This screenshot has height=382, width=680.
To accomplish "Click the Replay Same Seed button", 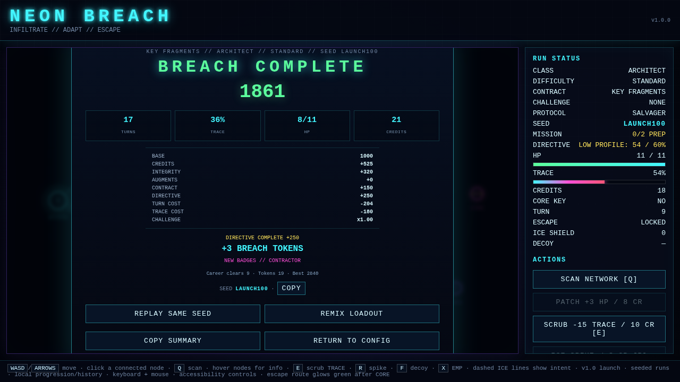I will [x=173, y=314].
